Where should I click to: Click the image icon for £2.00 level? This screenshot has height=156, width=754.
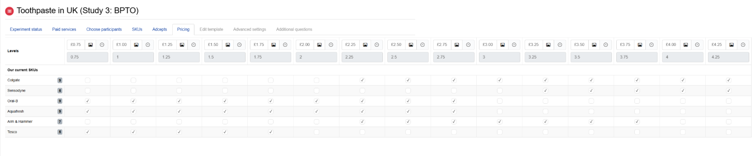319,45
